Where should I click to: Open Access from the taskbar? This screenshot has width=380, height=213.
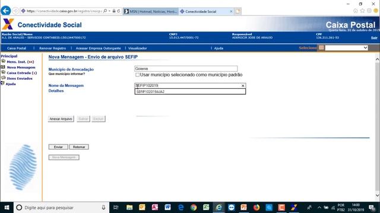click(155, 208)
